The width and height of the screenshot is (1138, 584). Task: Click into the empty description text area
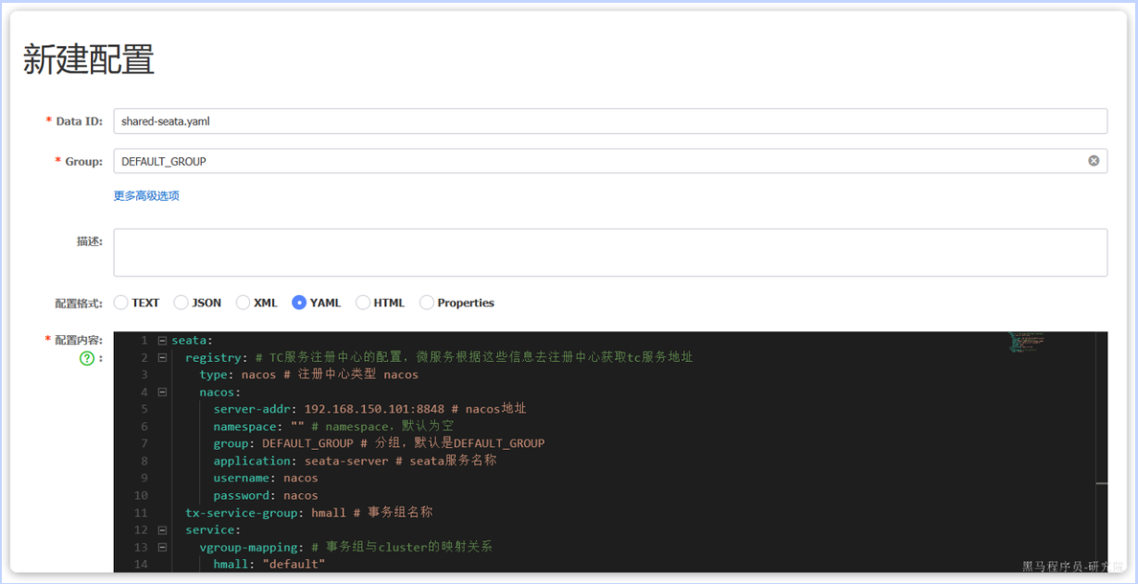(609, 253)
